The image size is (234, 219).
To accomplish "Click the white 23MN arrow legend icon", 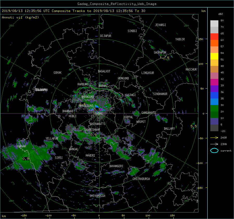I will [x=214, y=144].
